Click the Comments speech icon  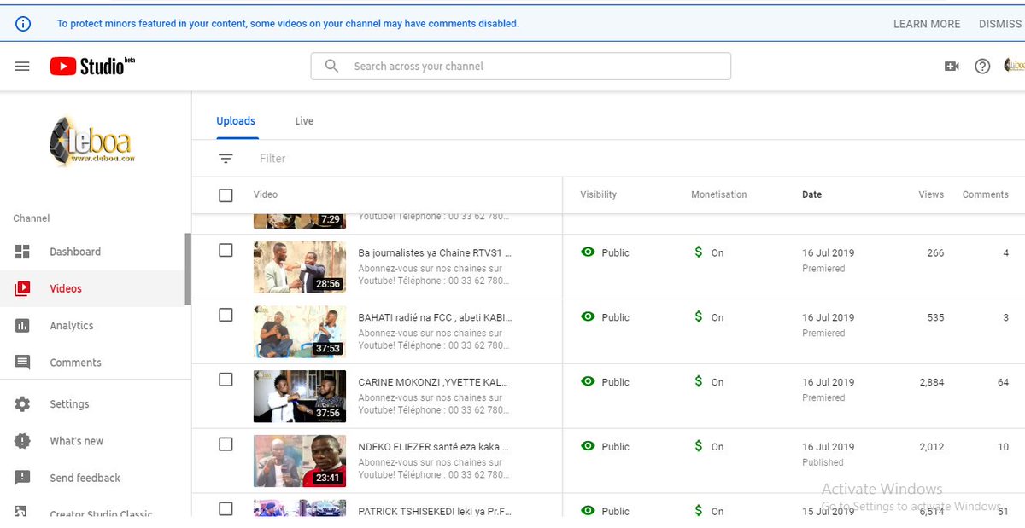(x=22, y=363)
